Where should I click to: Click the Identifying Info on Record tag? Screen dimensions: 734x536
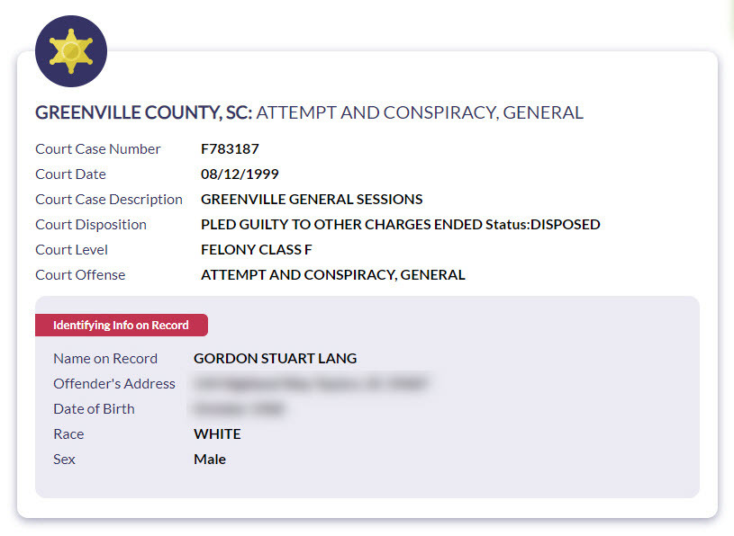121,325
